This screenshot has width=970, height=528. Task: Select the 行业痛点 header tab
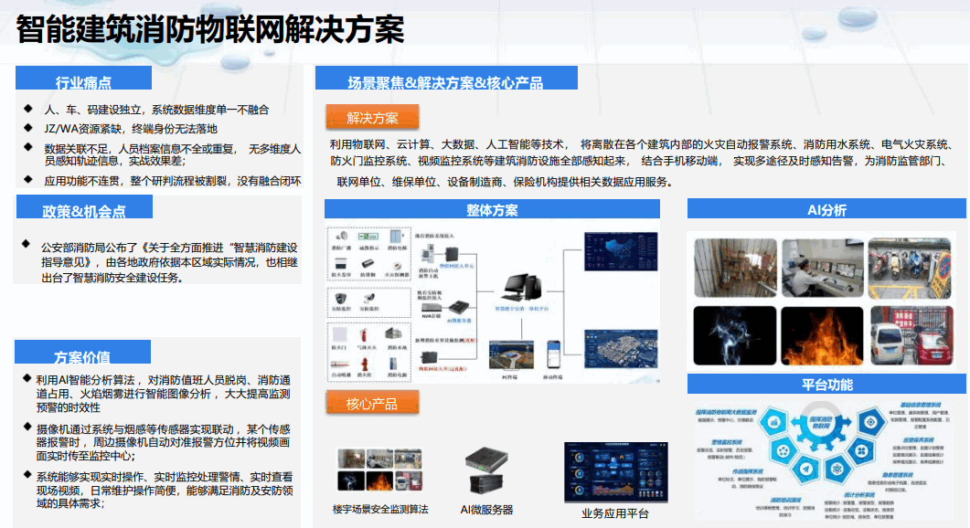[83, 82]
